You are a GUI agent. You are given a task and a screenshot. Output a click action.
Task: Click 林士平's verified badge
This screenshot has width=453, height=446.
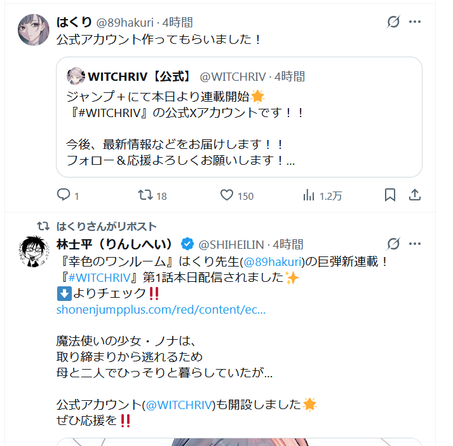pos(187,244)
